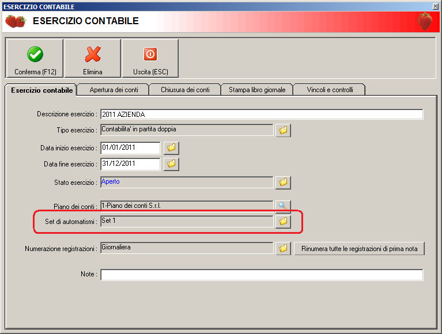This screenshot has height=334, width=442.
Task: Open folder icon next to Set di automatismi
Action: click(x=283, y=221)
